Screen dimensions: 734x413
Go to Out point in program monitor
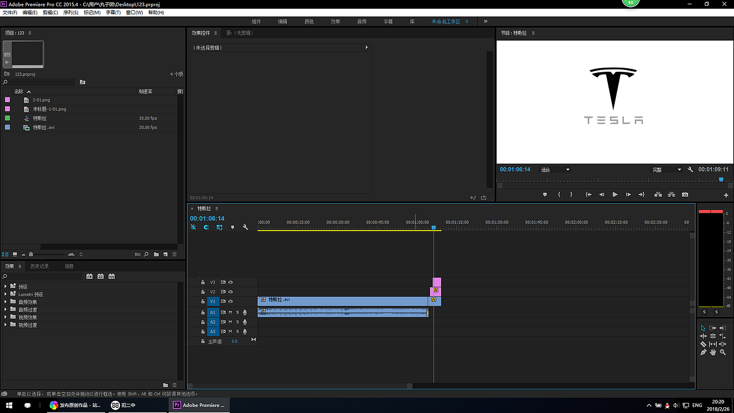[642, 194]
